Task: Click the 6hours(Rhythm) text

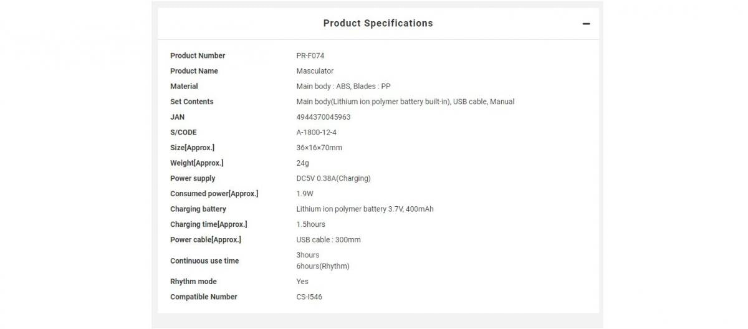Action: 323,266
